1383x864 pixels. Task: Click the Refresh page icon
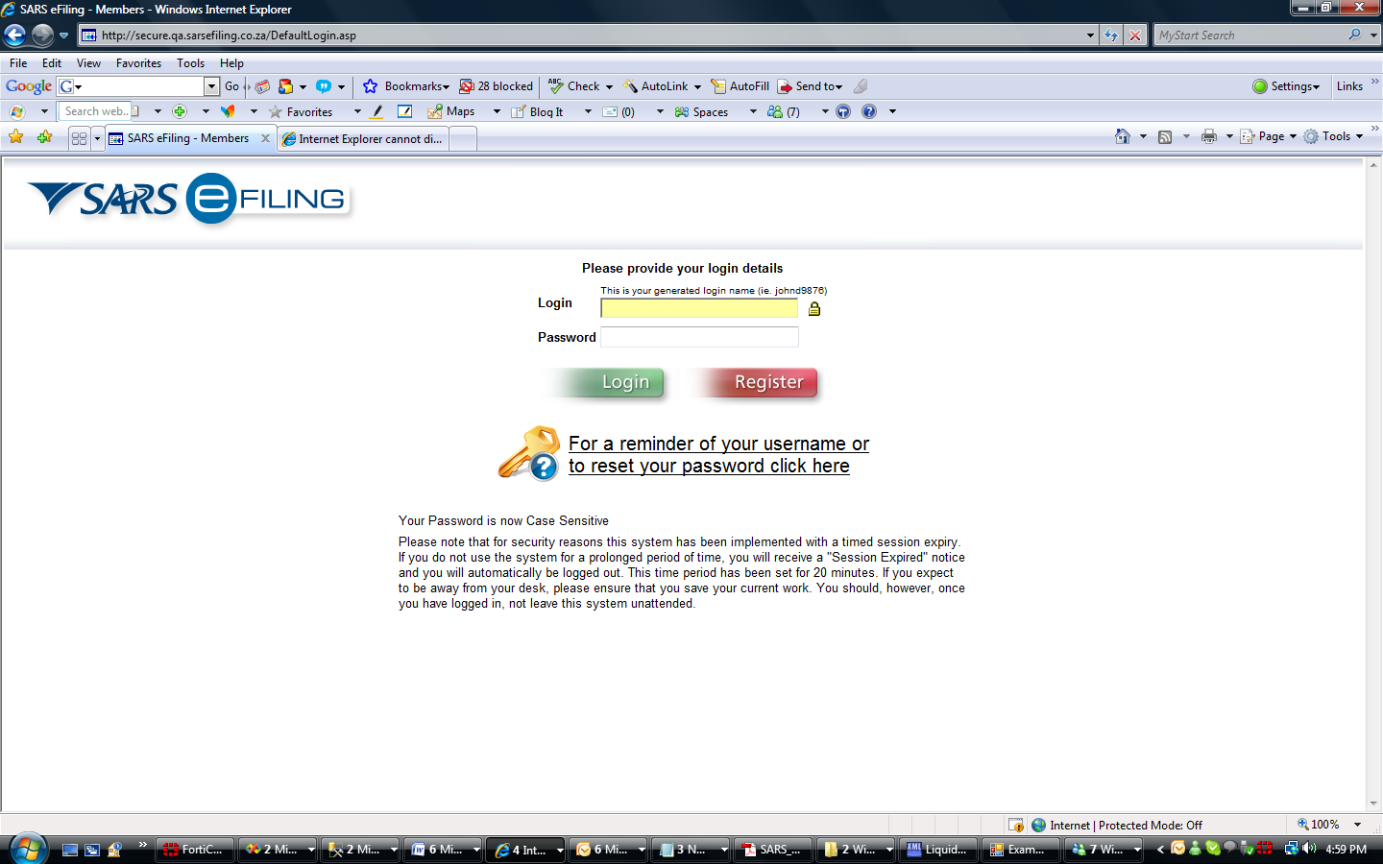[1111, 36]
